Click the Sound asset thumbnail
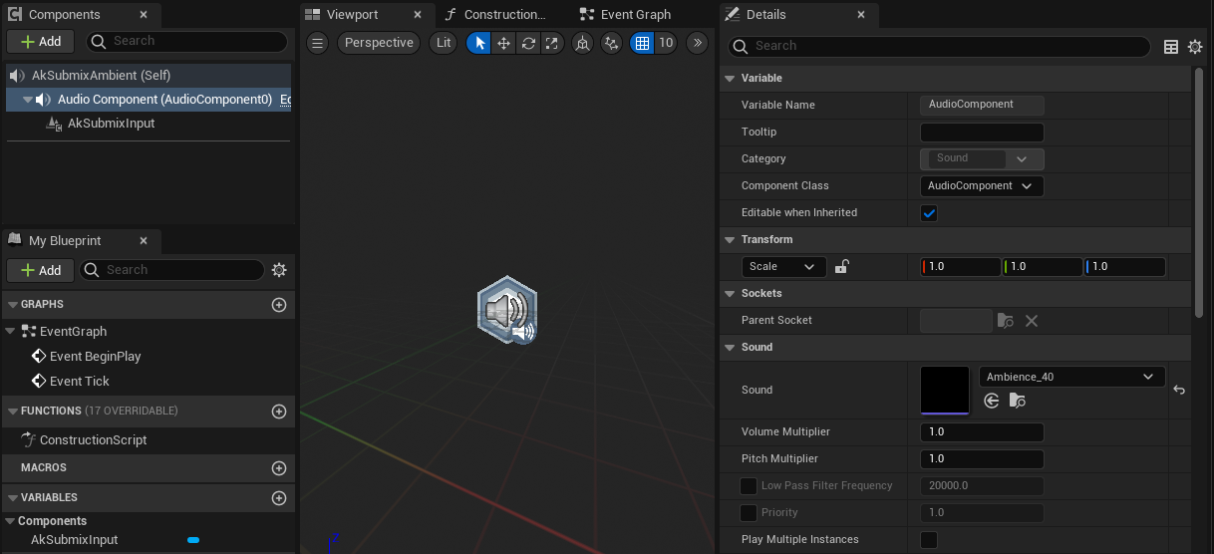The width and height of the screenshot is (1214, 554). point(945,390)
